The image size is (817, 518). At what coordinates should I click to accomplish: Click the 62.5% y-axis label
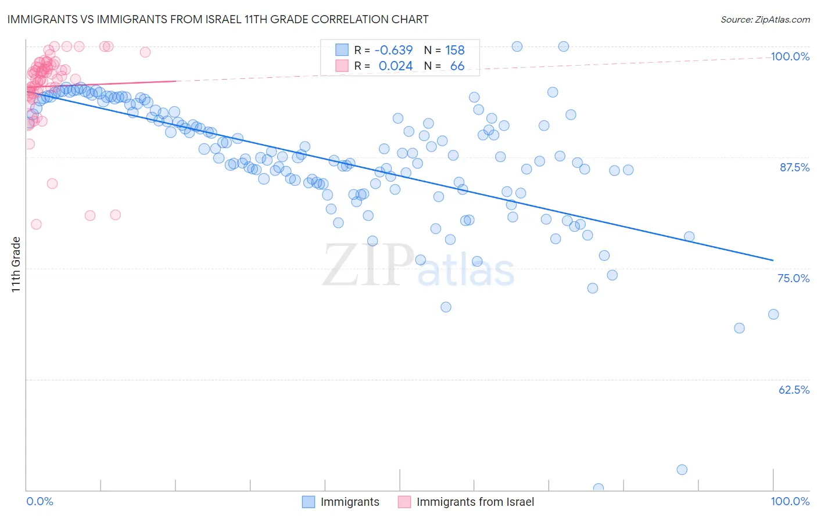coord(794,390)
